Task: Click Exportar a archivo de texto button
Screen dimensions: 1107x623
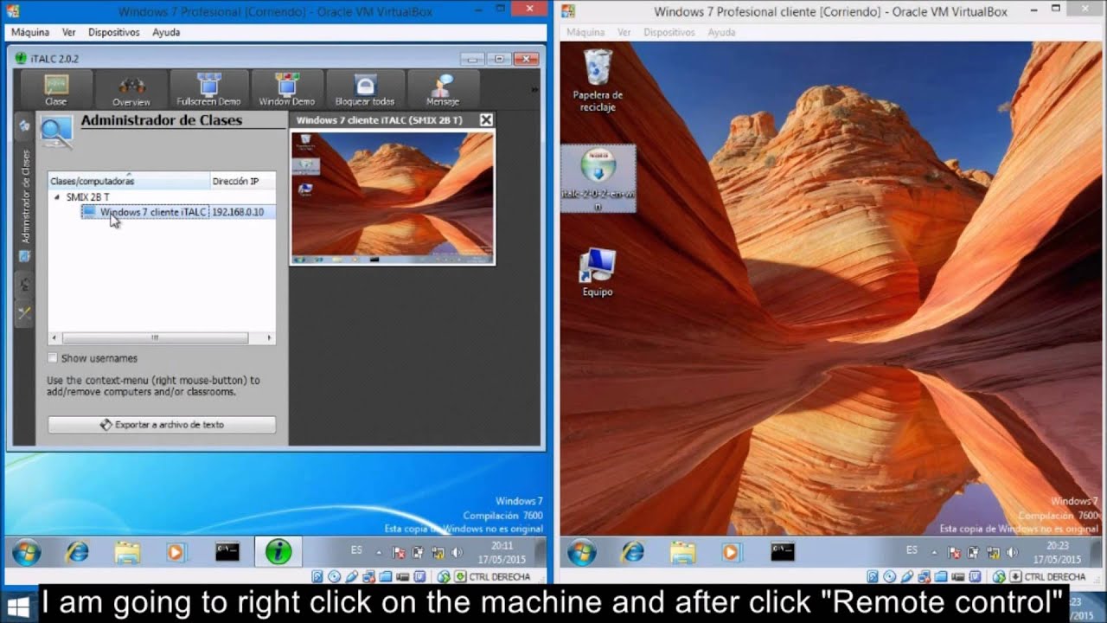Action: point(162,425)
